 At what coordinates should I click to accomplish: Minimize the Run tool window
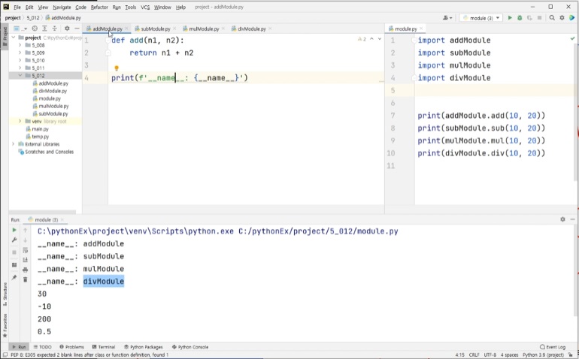[x=572, y=219]
